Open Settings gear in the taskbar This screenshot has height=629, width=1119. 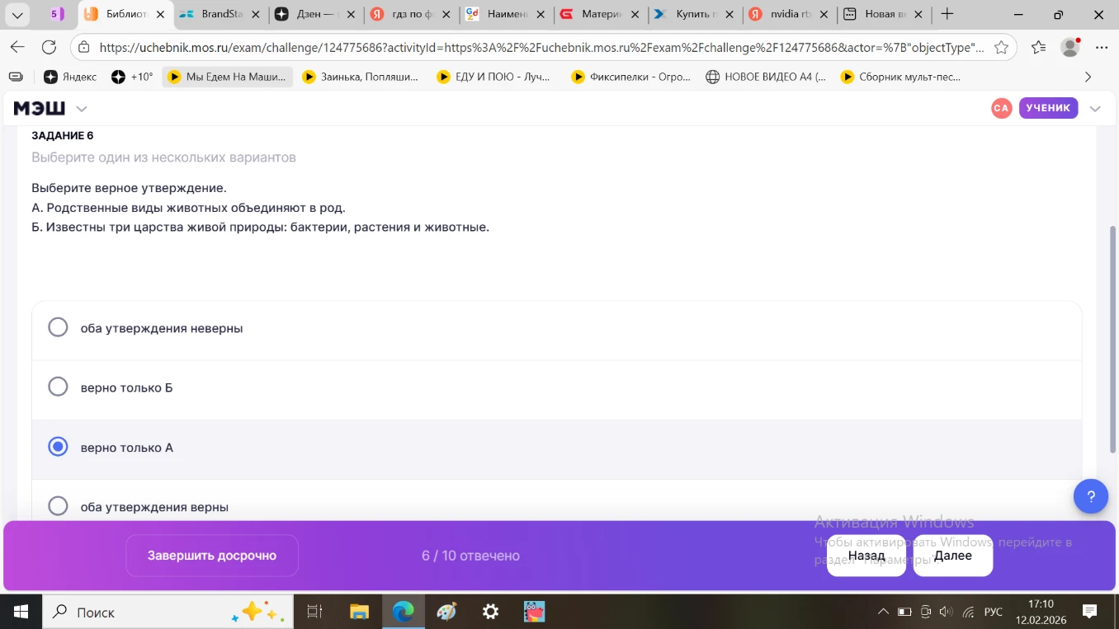(490, 612)
